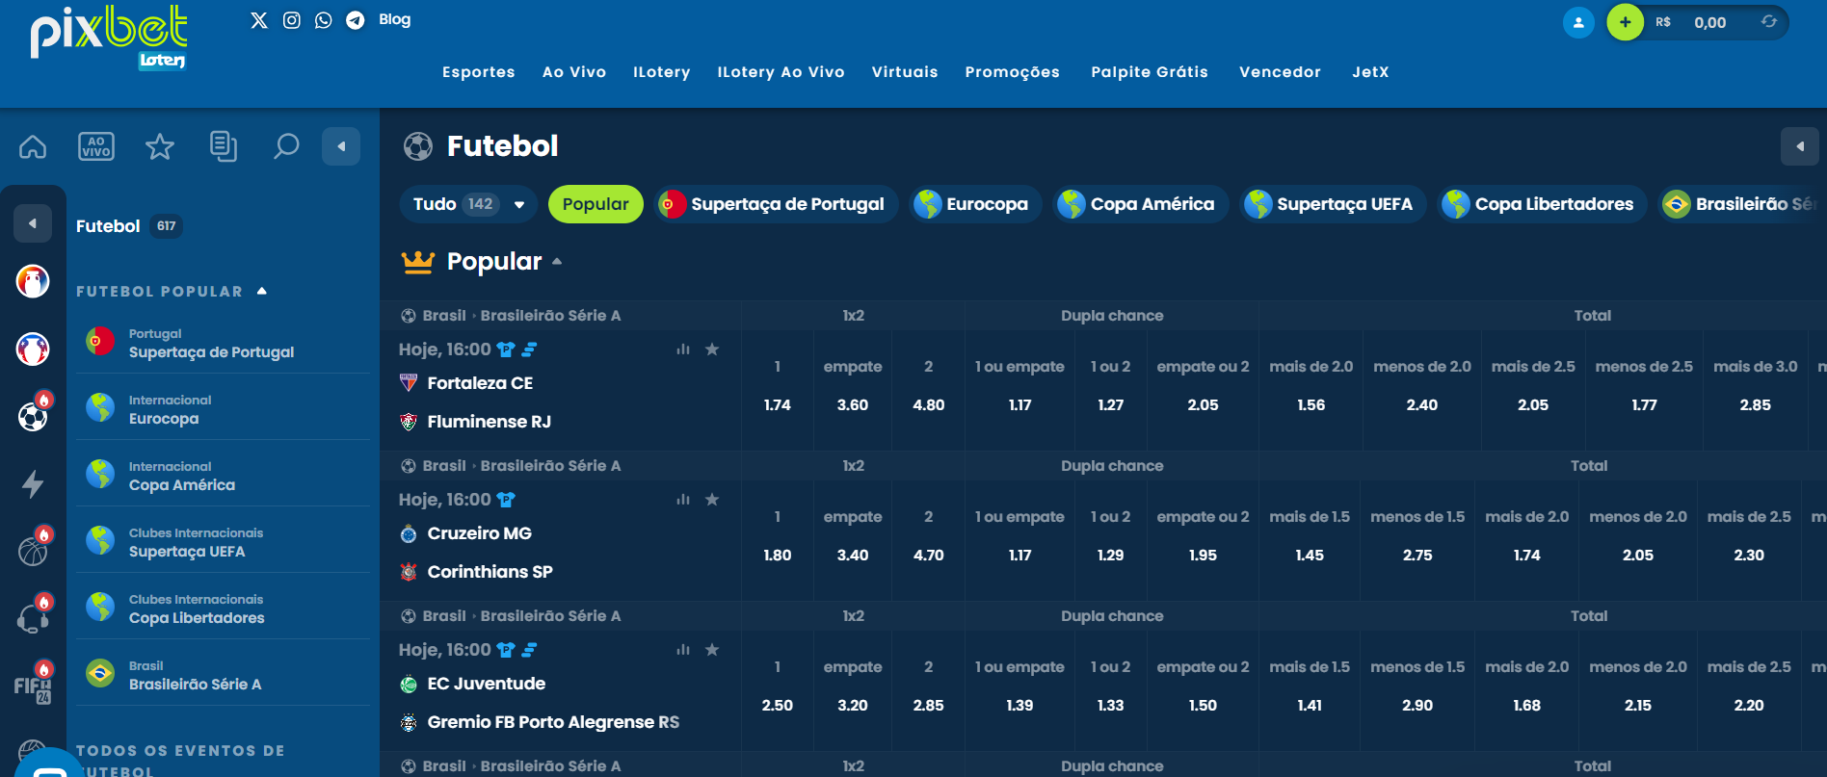Open the ILotery menu item
Screen dimensions: 1827x777
pos(662,72)
